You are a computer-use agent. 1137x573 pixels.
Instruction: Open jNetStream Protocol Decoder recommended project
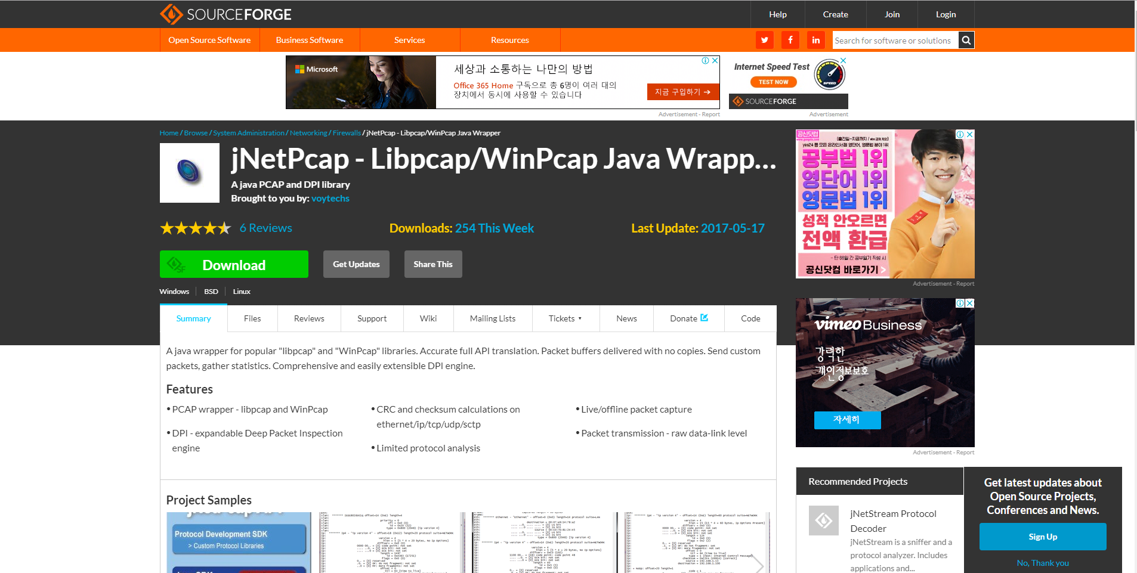(x=893, y=521)
